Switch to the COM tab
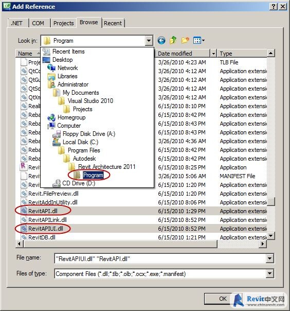Image resolution: width=290 pixels, height=311 pixels. pyautogui.click(x=38, y=23)
